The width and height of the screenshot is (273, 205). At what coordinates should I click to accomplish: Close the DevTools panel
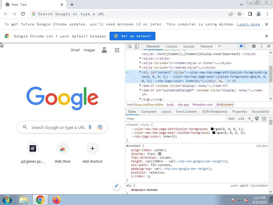click(x=269, y=46)
